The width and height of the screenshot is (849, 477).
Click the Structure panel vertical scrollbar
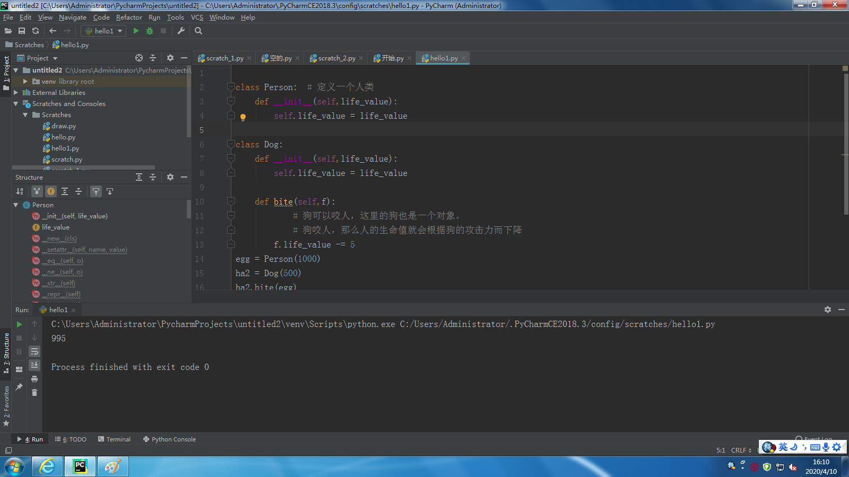click(x=189, y=209)
